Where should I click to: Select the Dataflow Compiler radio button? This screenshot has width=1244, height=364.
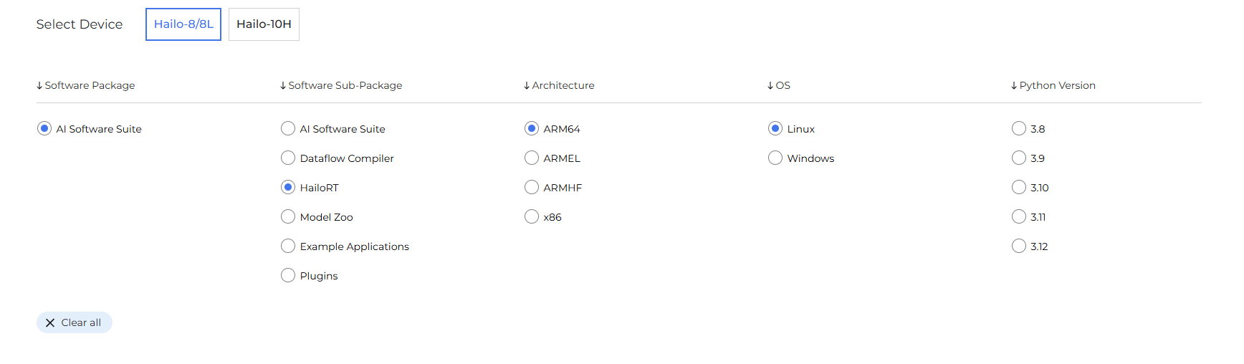click(x=288, y=158)
